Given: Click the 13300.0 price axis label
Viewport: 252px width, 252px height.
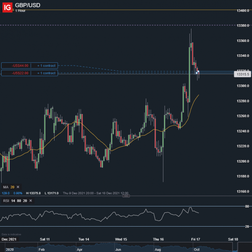Looking at the screenshot, I should [x=243, y=86].
